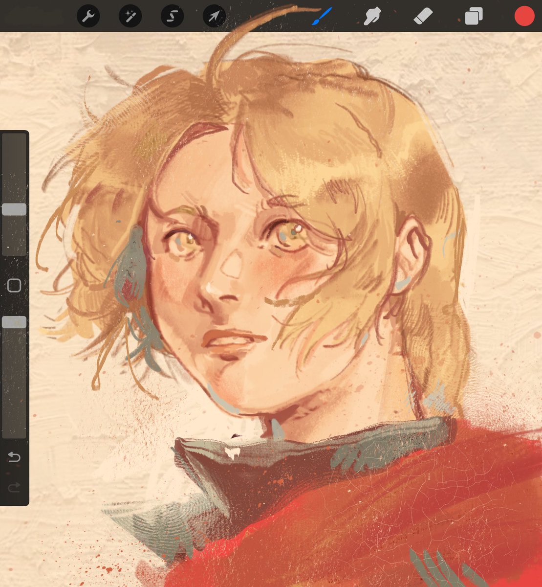Tap the opacity slider handle
The height and width of the screenshot is (587, 542).
coord(14,321)
